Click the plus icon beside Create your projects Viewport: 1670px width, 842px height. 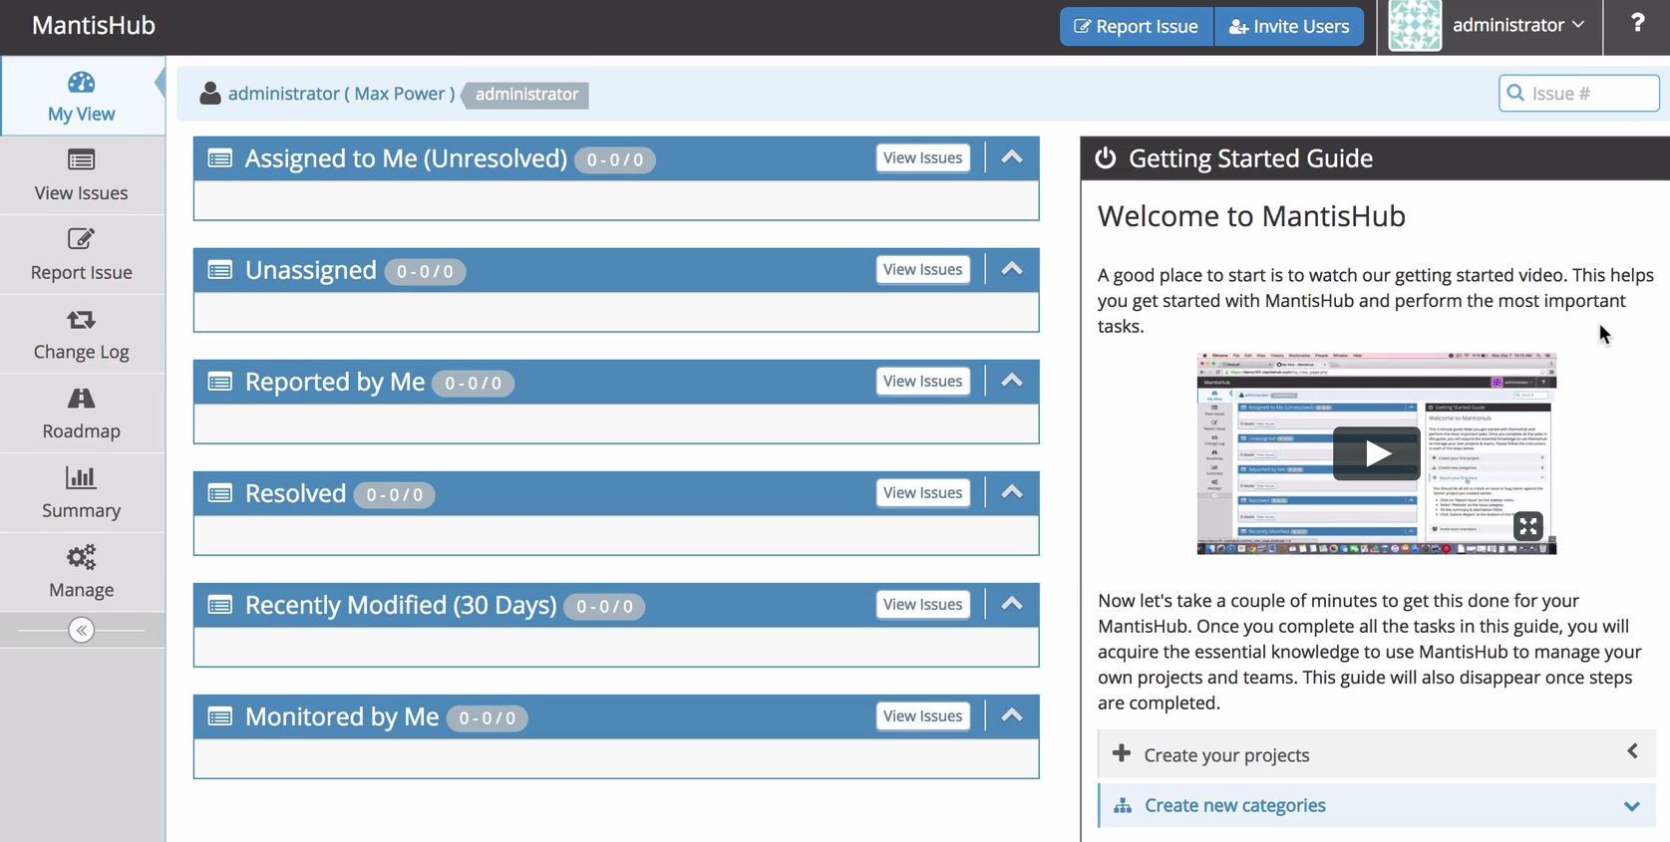coord(1122,753)
